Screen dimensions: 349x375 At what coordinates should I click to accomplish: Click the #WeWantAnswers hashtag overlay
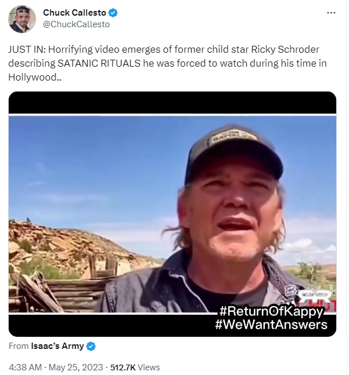(271, 325)
